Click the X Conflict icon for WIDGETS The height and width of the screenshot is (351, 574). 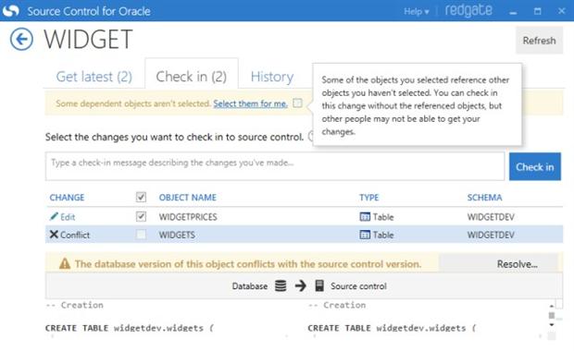coord(54,234)
